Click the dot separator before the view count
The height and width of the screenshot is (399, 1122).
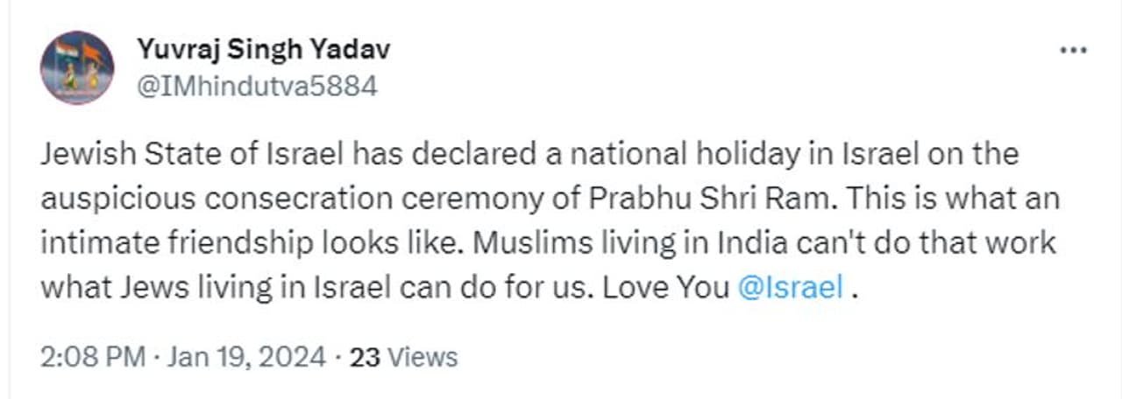click(x=337, y=357)
